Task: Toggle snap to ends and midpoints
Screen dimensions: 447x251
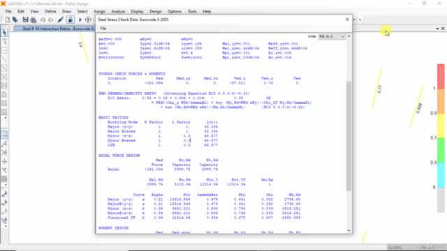Action: pos(4,144)
